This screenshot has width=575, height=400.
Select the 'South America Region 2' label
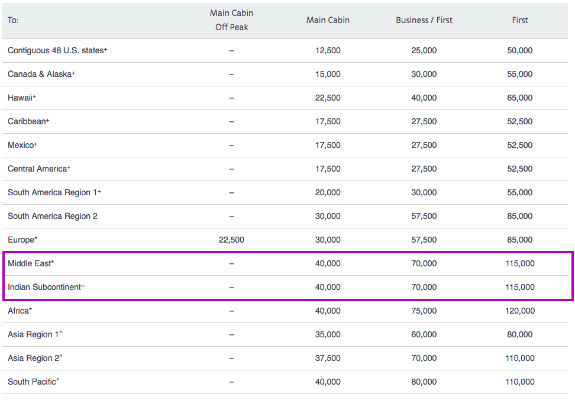tap(53, 216)
